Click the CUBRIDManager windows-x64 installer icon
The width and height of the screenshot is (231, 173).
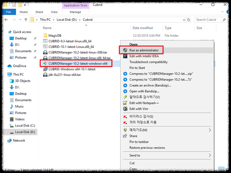pyautogui.click(x=45, y=64)
